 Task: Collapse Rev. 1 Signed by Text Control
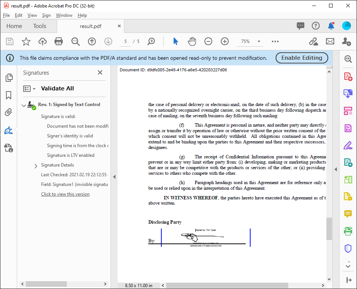pos(24,105)
